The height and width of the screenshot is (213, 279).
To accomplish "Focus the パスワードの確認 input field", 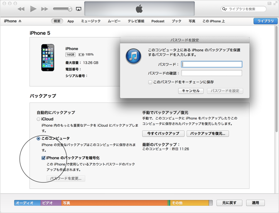I will (212, 73).
